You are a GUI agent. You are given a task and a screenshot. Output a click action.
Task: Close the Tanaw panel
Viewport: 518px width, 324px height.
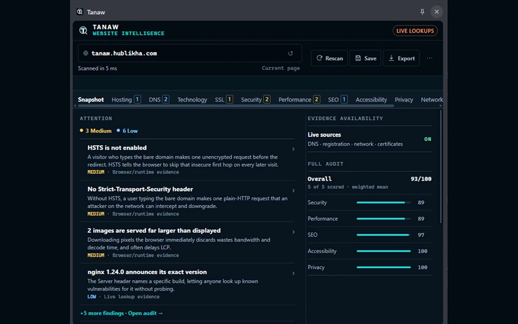click(437, 12)
